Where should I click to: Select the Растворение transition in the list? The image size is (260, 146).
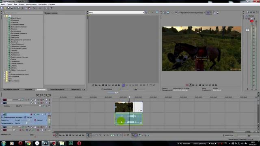pyautogui.click(x=15, y=55)
